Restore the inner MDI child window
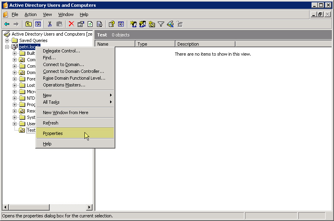Viewport: 334px width, 221px height. pos(320,14)
